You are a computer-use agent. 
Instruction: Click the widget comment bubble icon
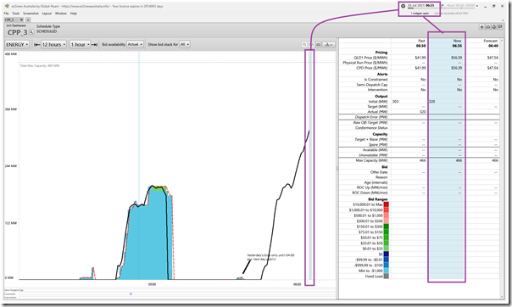[500, 27]
